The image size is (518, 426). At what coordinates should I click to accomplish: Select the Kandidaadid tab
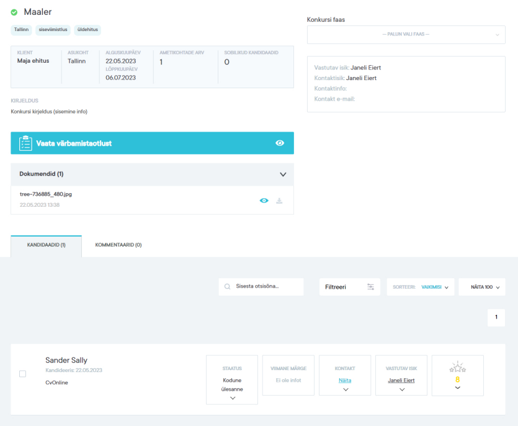tap(46, 245)
